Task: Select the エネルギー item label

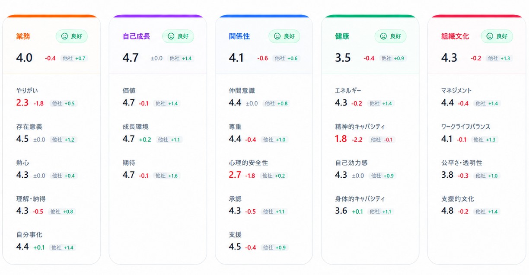Action: [348, 91]
